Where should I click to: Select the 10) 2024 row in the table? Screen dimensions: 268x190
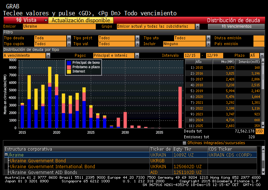(x=223, y=120)
